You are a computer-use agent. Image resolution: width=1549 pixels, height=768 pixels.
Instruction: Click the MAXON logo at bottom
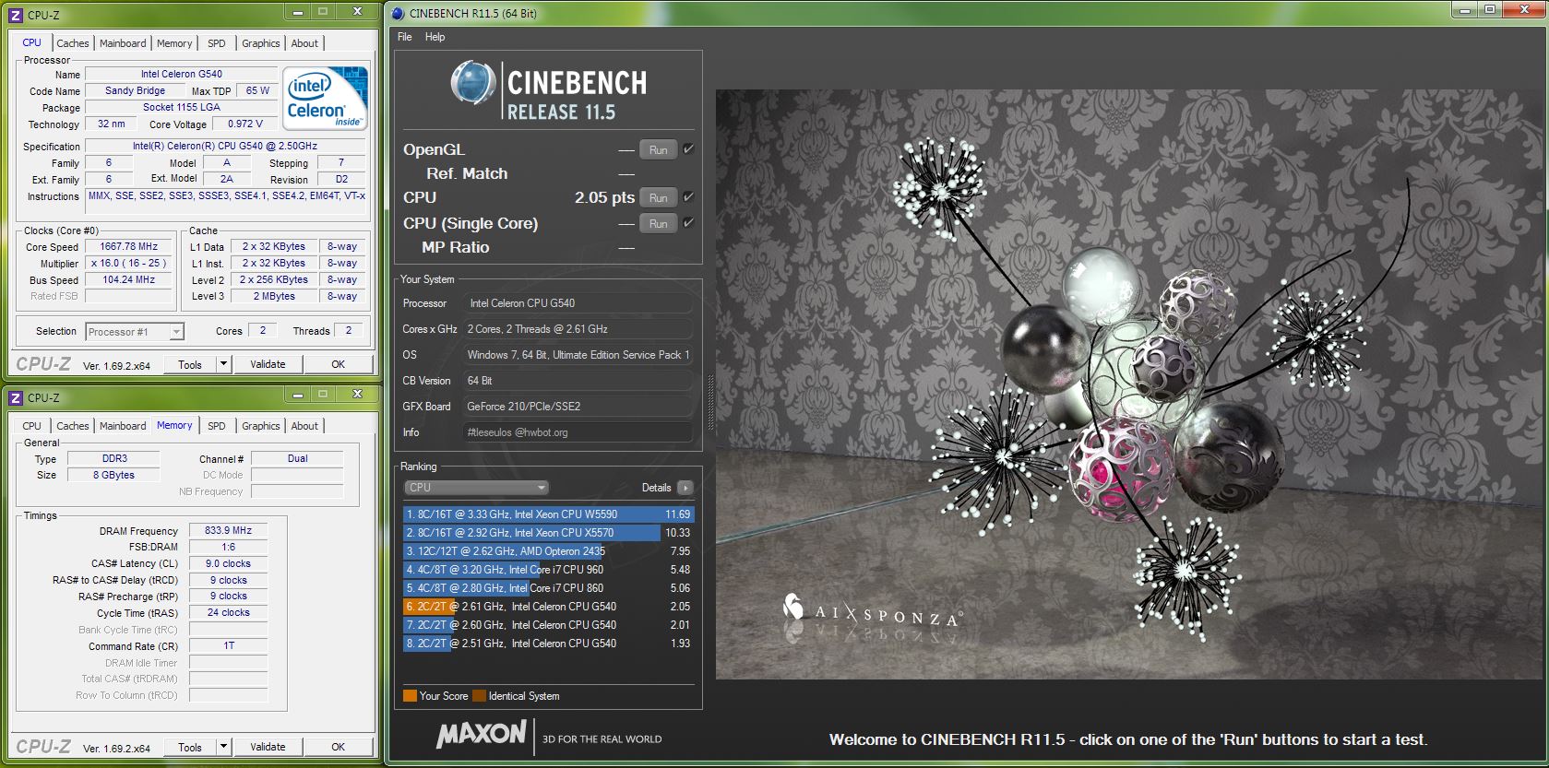(481, 735)
